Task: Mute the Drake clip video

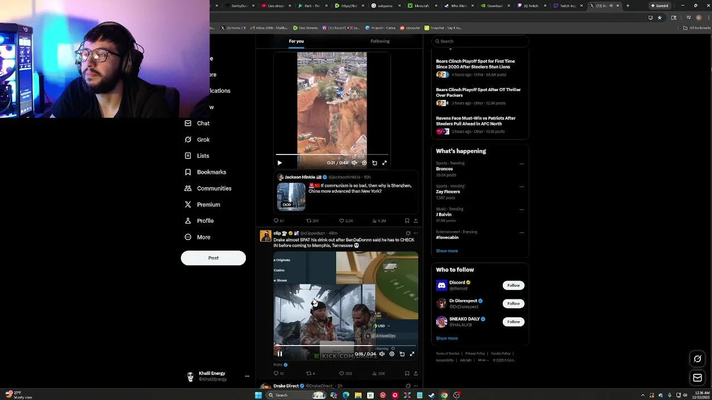Action: tap(382, 354)
